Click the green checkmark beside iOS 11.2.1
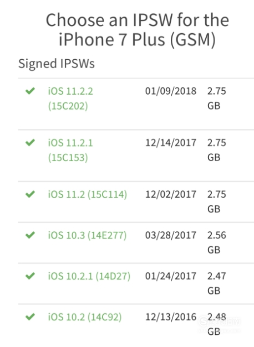The image size is (254, 347). pyautogui.click(x=30, y=142)
